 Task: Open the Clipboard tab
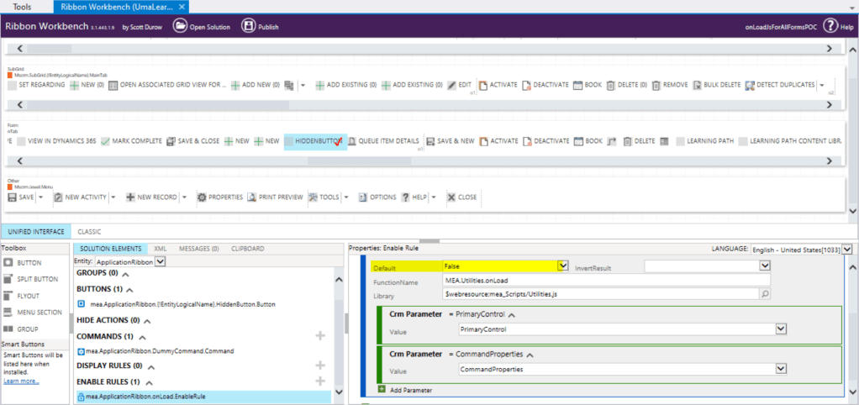pos(248,249)
